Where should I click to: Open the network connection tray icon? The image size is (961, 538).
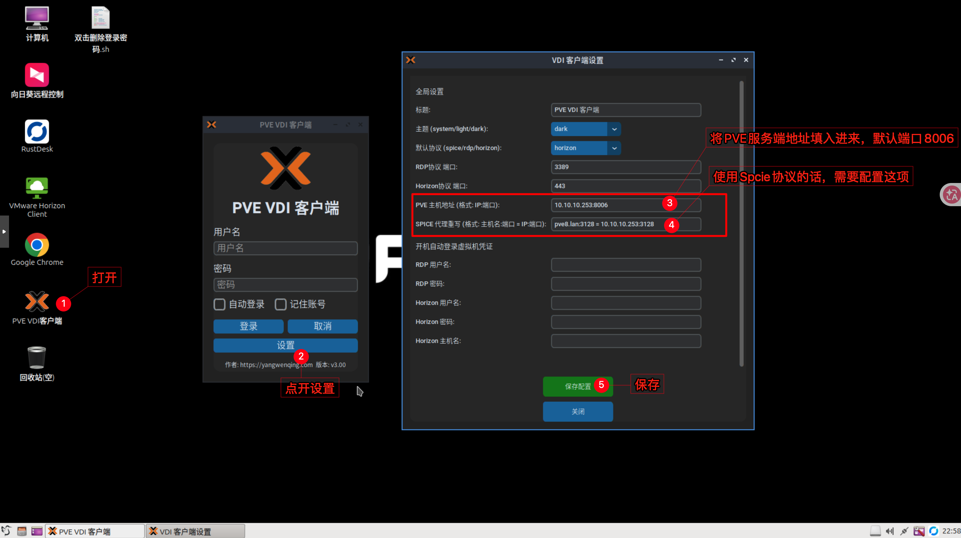point(904,531)
